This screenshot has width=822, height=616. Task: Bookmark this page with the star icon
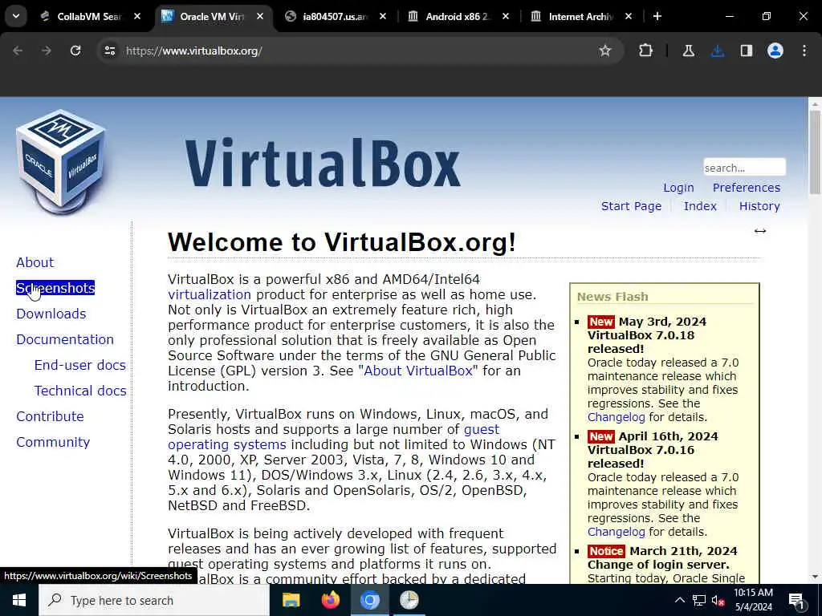pos(605,51)
